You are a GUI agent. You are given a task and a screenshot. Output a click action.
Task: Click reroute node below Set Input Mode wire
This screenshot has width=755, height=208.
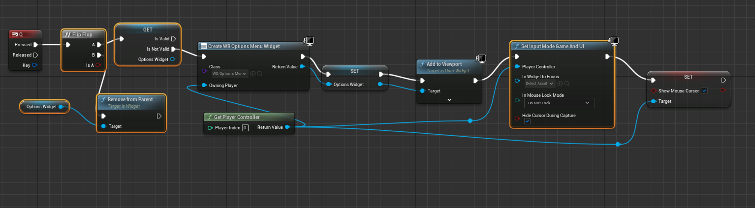tap(471, 120)
